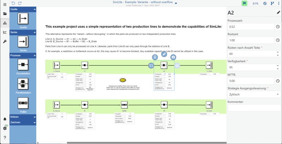Select the B_Drain node on canvas
Viewport: 282px width, 144px height.
[x=209, y=105]
